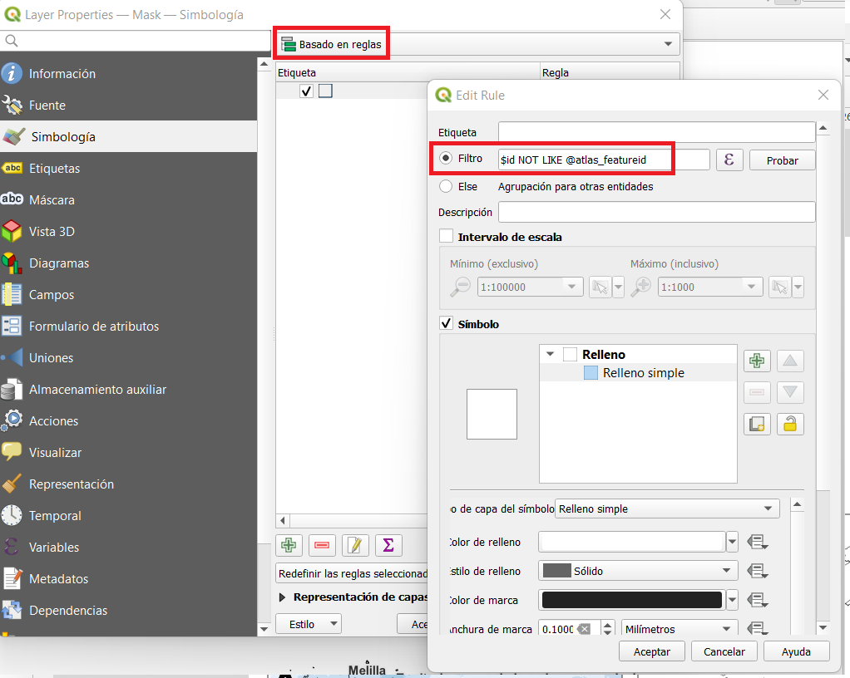Open the Basado en reglas renderer dropdown
The image size is (850, 678).
pos(477,44)
